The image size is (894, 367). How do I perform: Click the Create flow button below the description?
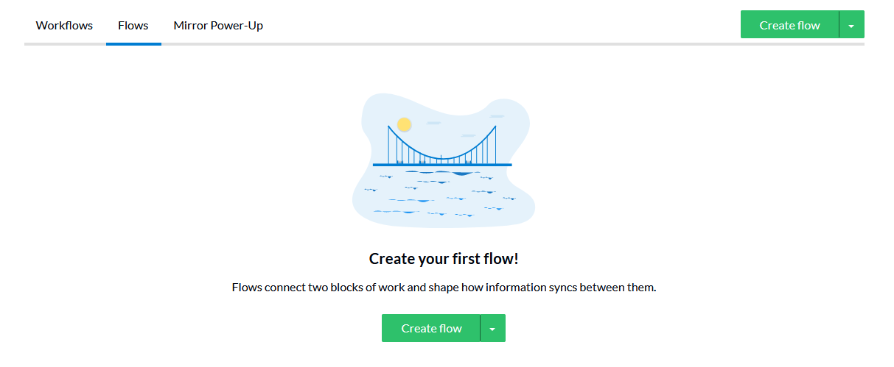[x=431, y=328]
